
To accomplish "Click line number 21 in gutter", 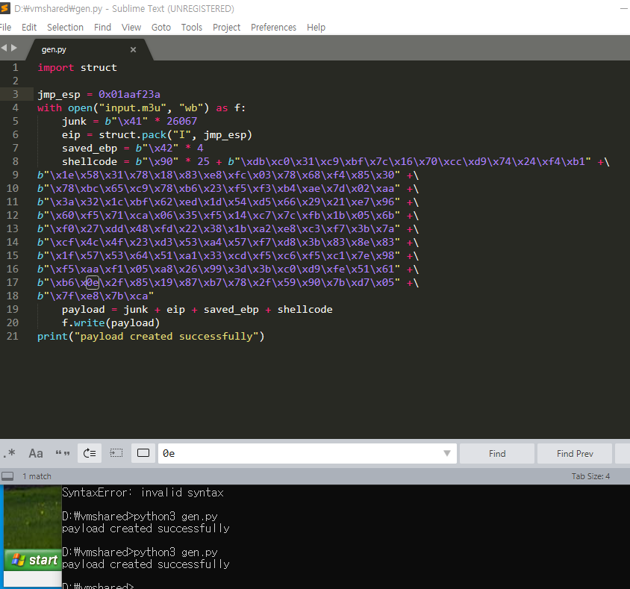I will [13, 336].
